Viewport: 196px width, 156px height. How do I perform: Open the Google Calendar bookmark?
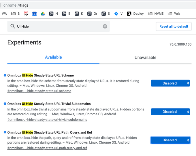click(34, 14)
